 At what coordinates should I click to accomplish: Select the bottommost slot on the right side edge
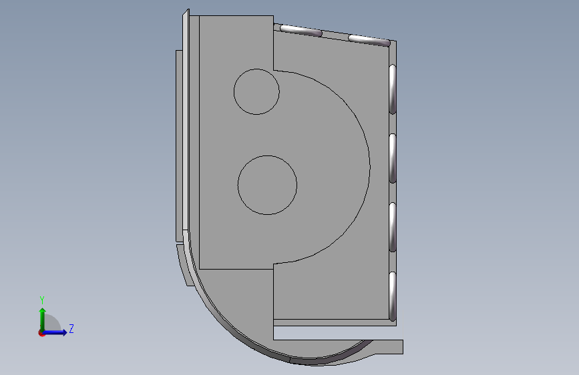click(393, 296)
